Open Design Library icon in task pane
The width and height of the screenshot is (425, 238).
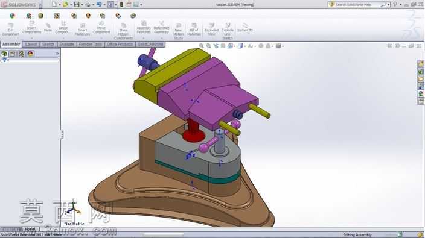coord(420,72)
